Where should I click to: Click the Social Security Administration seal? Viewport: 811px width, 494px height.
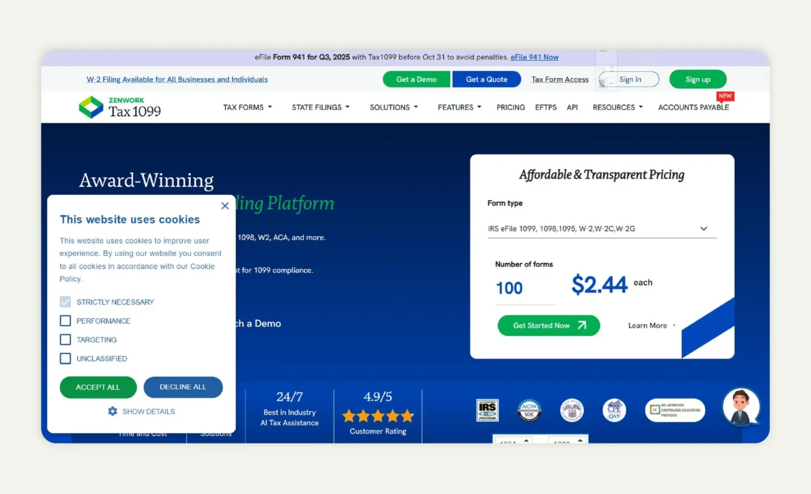(572, 410)
